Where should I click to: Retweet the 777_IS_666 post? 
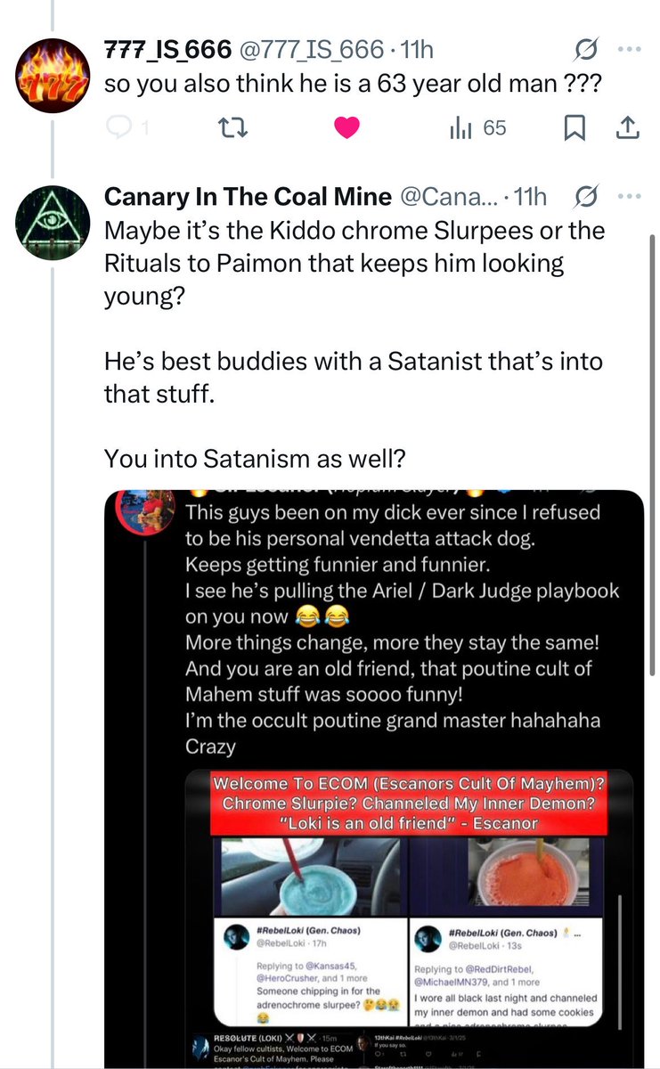click(x=231, y=129)
